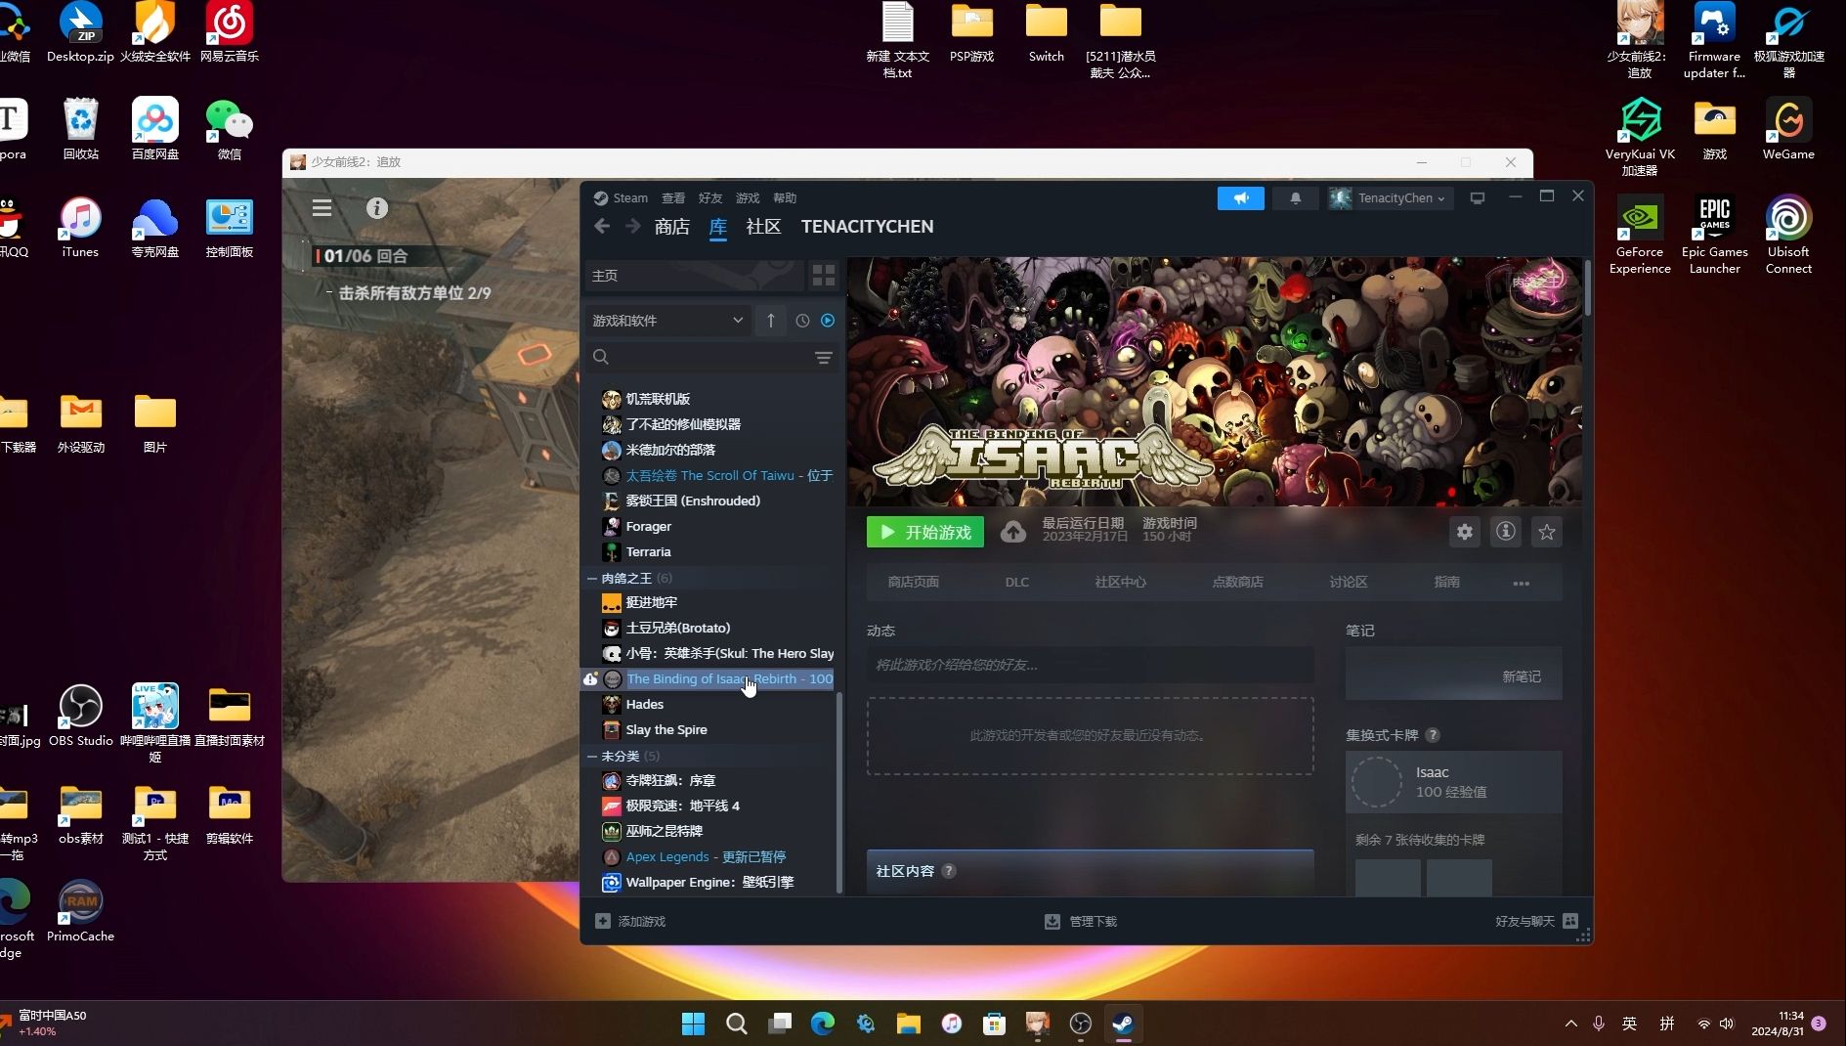Open the Isaac trading card badge
Image resolution: width=1846 pixels, height=1046 pixels.
[1453, 782]
